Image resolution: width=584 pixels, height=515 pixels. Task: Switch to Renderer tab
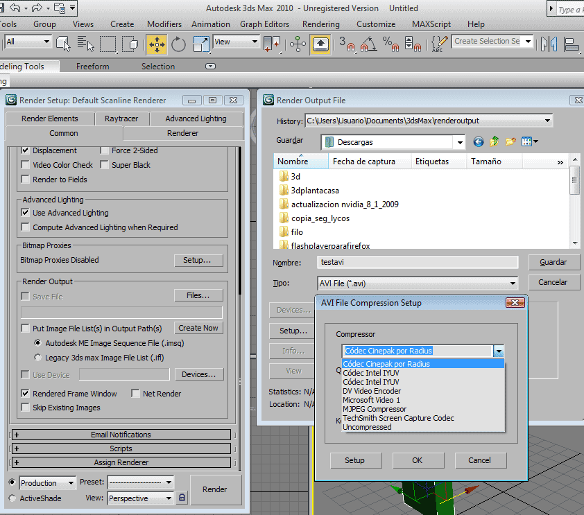(182, 133)
